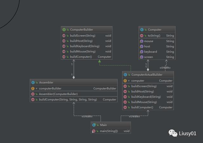This screenshot has height=143, width=203.
Task: Select buildHost(String) method in ComputerBuilder interface
Action: 81,41
